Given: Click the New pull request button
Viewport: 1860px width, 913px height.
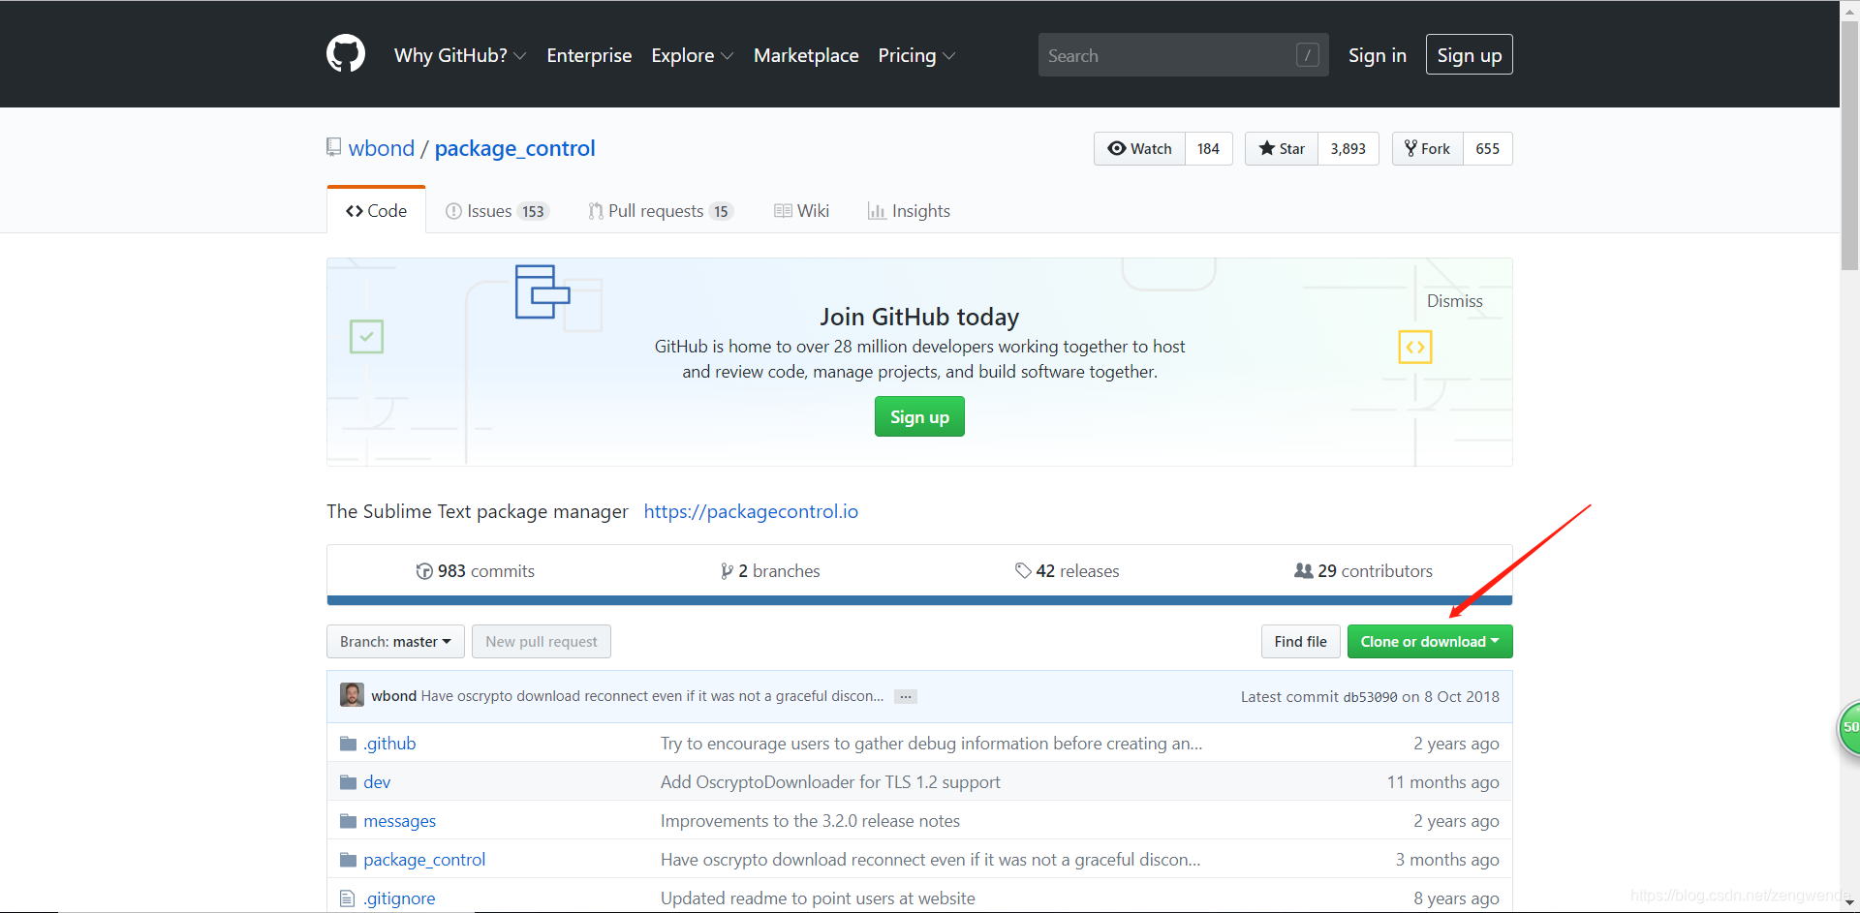Looking at the screenshot, I should click(541, 642).
